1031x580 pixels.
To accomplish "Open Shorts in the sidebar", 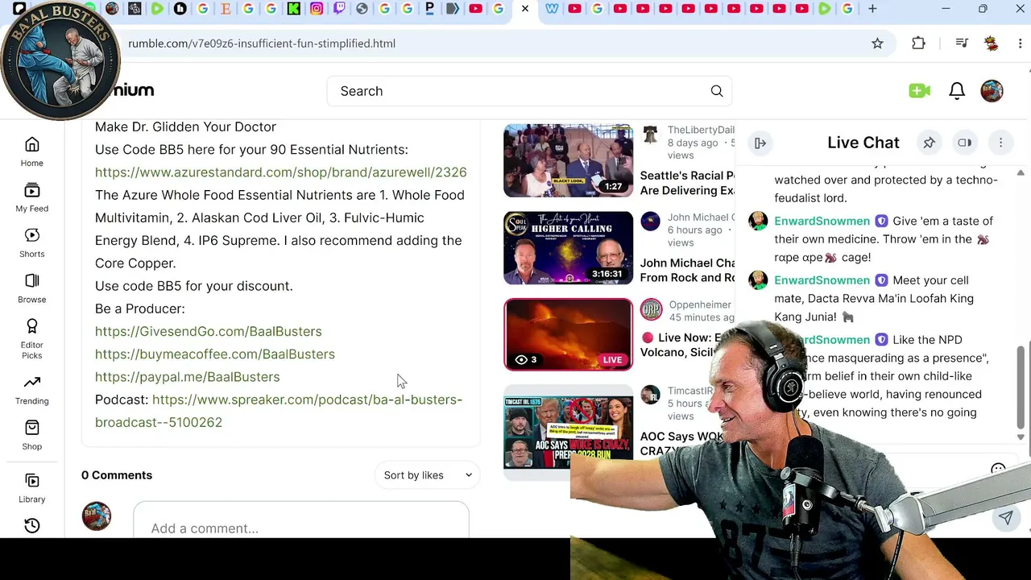I will point(32,242).
